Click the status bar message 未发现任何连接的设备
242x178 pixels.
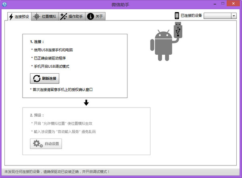coord(57,172)
